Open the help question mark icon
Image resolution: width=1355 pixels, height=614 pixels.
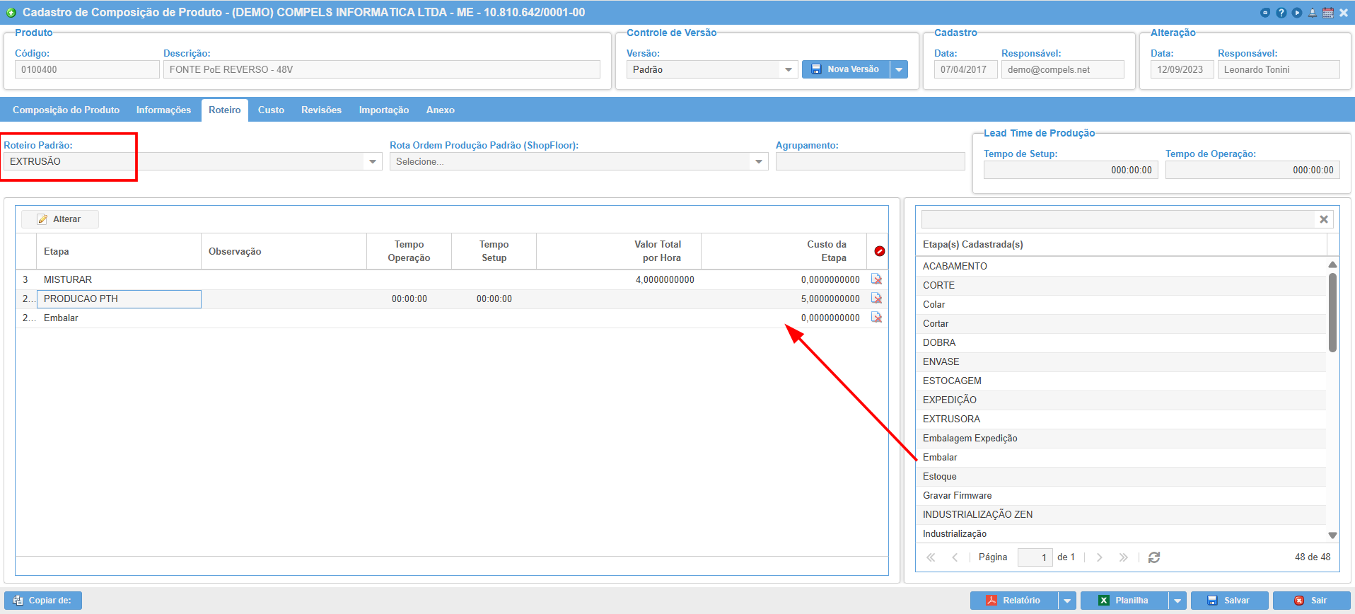pos(1281,13)
